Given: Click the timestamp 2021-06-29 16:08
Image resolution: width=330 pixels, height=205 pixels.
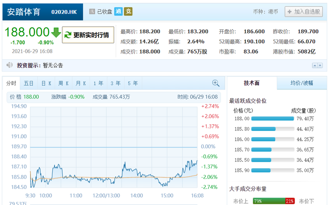Looking at the screenshot, I should coord(32,51).
